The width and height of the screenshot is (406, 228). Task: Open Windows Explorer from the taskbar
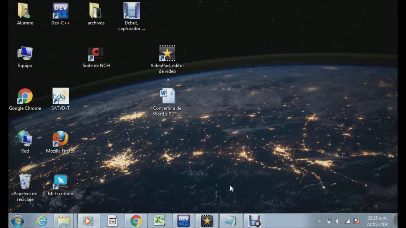tap(63, 221)
